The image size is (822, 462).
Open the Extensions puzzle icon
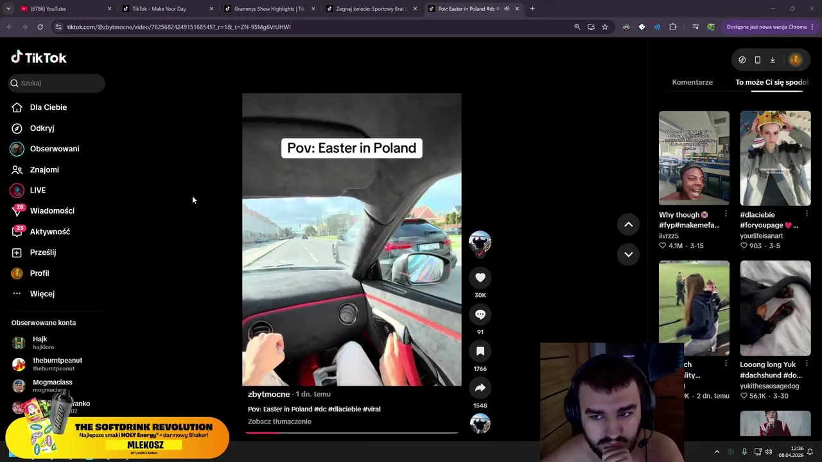[x=673, y=27]
